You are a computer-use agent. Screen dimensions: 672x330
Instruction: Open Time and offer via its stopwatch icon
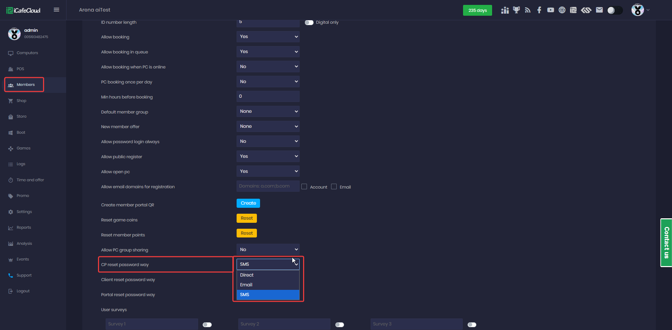[x=10, y=180]
